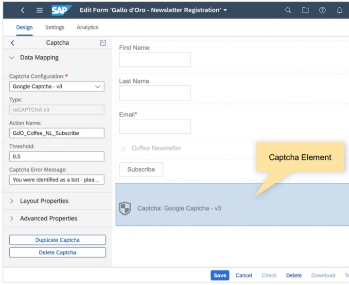
Task: Switch to the Analytics tab
Action: coord(87,28)
